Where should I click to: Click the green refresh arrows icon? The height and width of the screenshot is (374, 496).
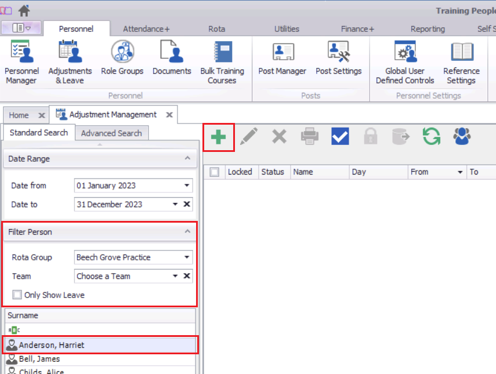point(431,137)
